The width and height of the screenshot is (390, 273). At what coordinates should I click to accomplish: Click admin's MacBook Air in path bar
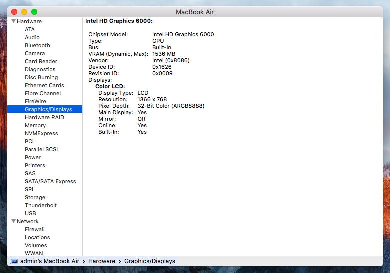[x=50, y=261]
